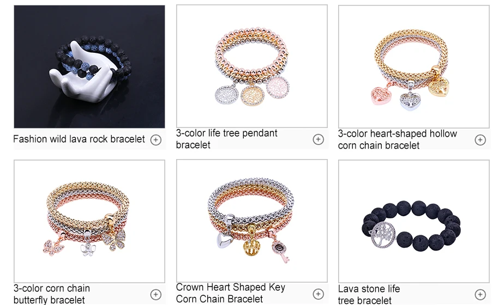Click the silver tree charm on the black lava bracelet

click(383, 235)
